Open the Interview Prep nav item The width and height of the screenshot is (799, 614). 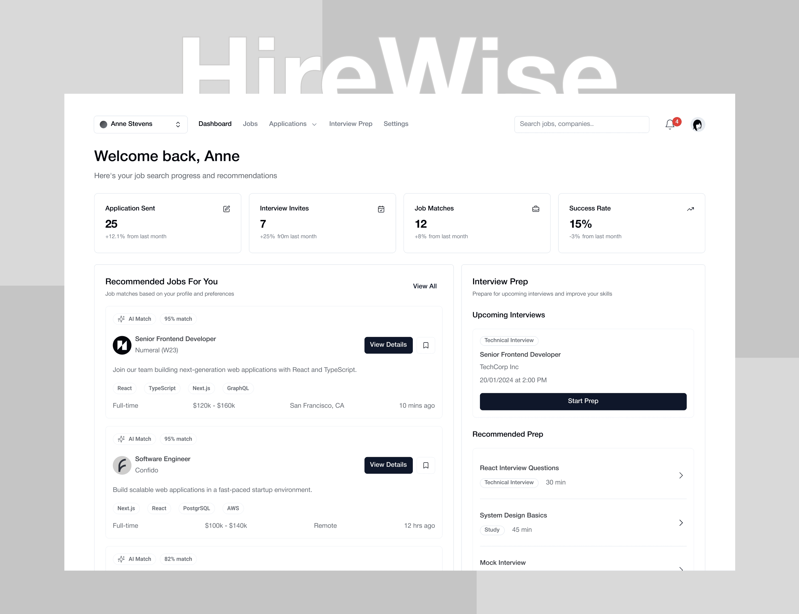click(350, 124)
